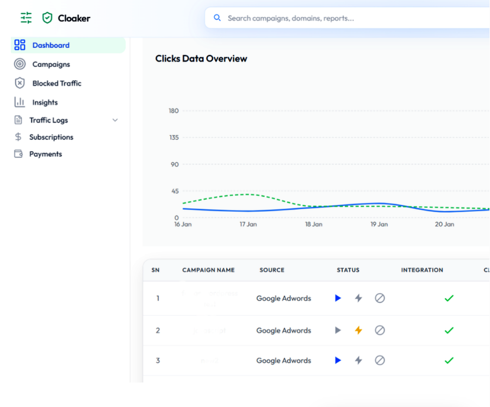The height and width of the screenshot is (407, 490).
Task: Click serial number 2 in table
Action: (158, 330)
